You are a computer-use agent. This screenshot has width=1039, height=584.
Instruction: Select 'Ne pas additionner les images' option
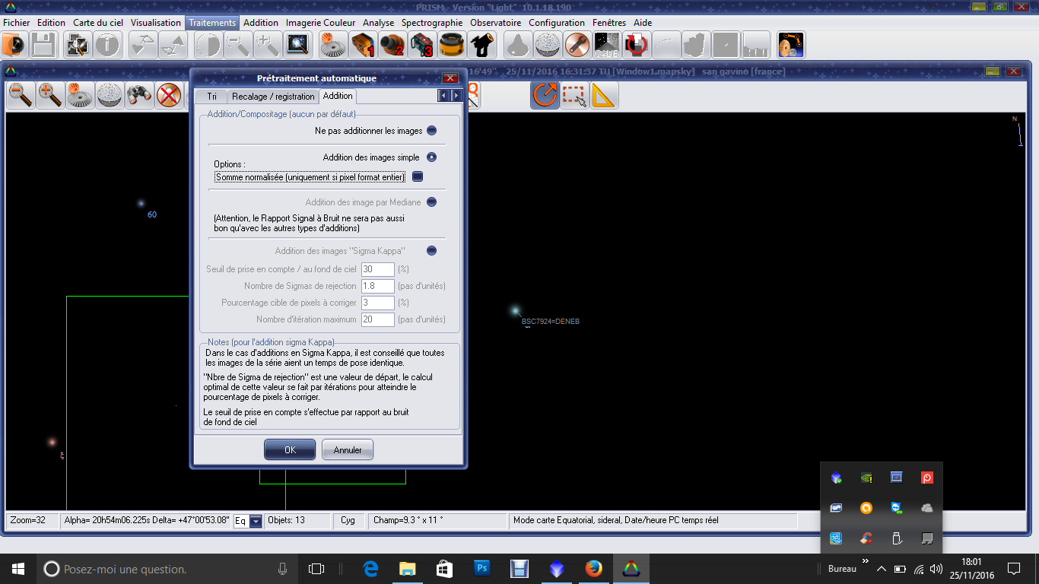coord(431,131)
